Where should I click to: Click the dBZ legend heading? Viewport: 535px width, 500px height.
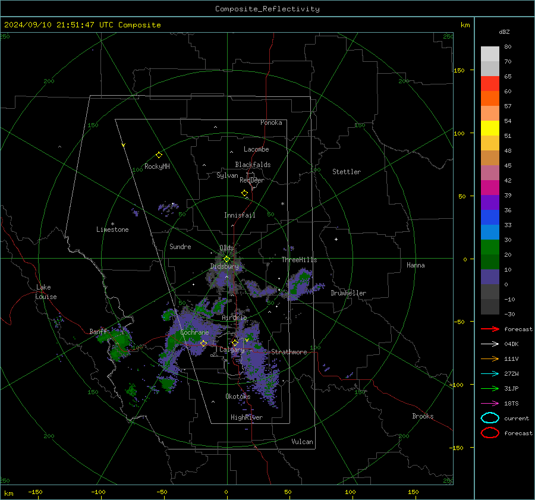(x=504, y=32)
